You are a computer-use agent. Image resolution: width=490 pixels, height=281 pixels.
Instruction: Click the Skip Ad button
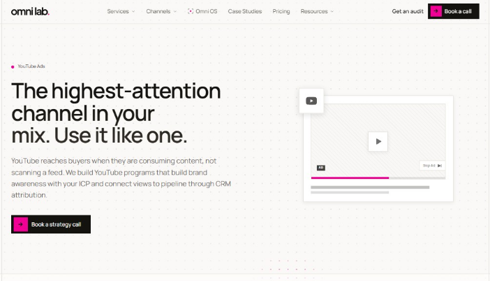(432, 166)
